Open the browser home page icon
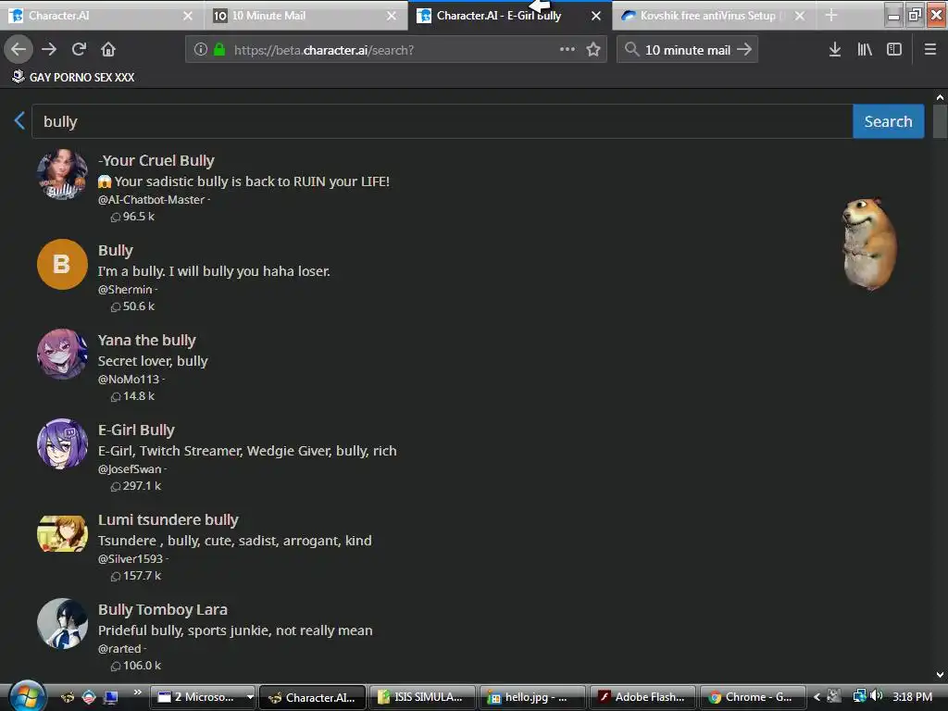948x711 pixels. [x=108, y=50]
